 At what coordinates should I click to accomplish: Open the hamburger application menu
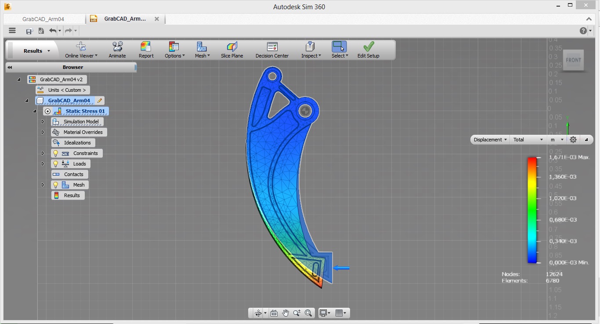click(x=12, y=31)
